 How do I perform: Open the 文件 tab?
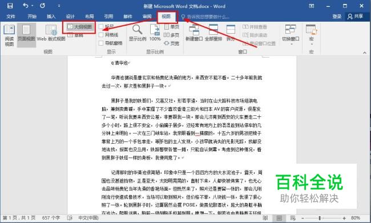pos(11,17)
